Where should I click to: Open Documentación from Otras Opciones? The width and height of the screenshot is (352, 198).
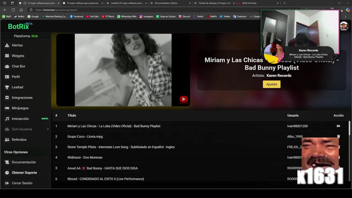tap(24, 162)
